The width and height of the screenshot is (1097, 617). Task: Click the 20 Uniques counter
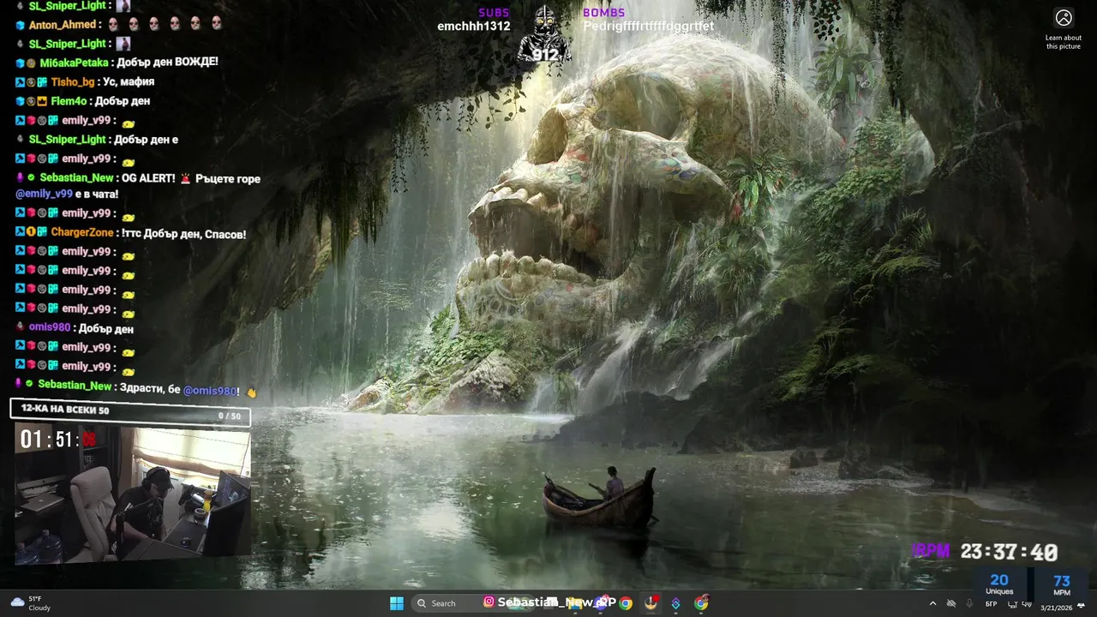pos(999,584)
